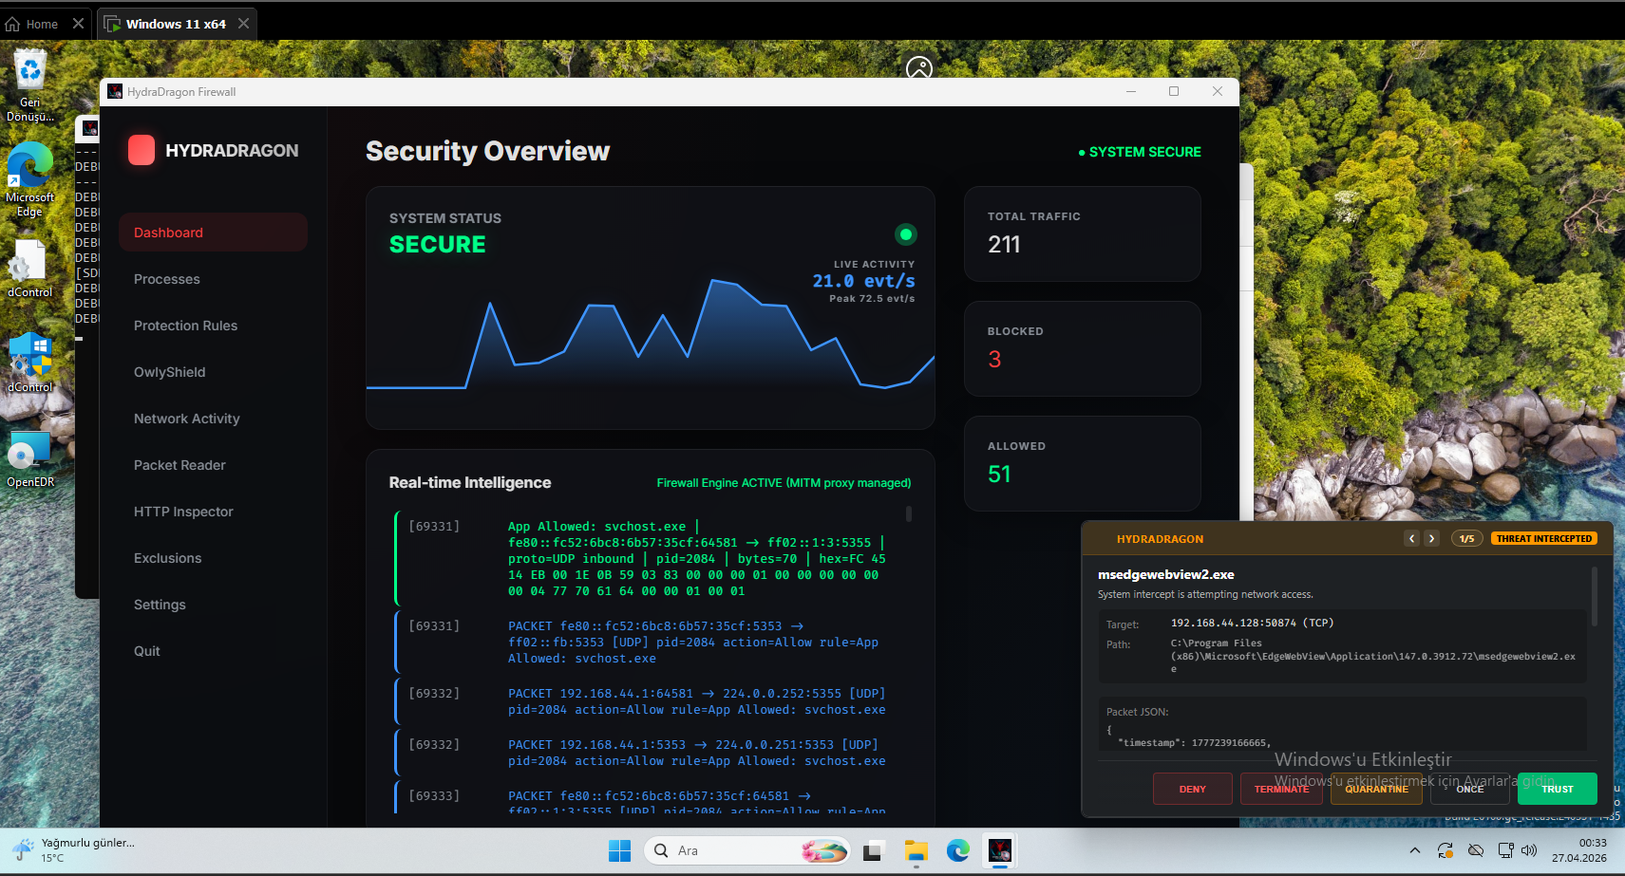The width and height of the screenshot is (1625, 876).
Task: Expand hidden icons in the system tray
Action: (x=1414, y=851)
